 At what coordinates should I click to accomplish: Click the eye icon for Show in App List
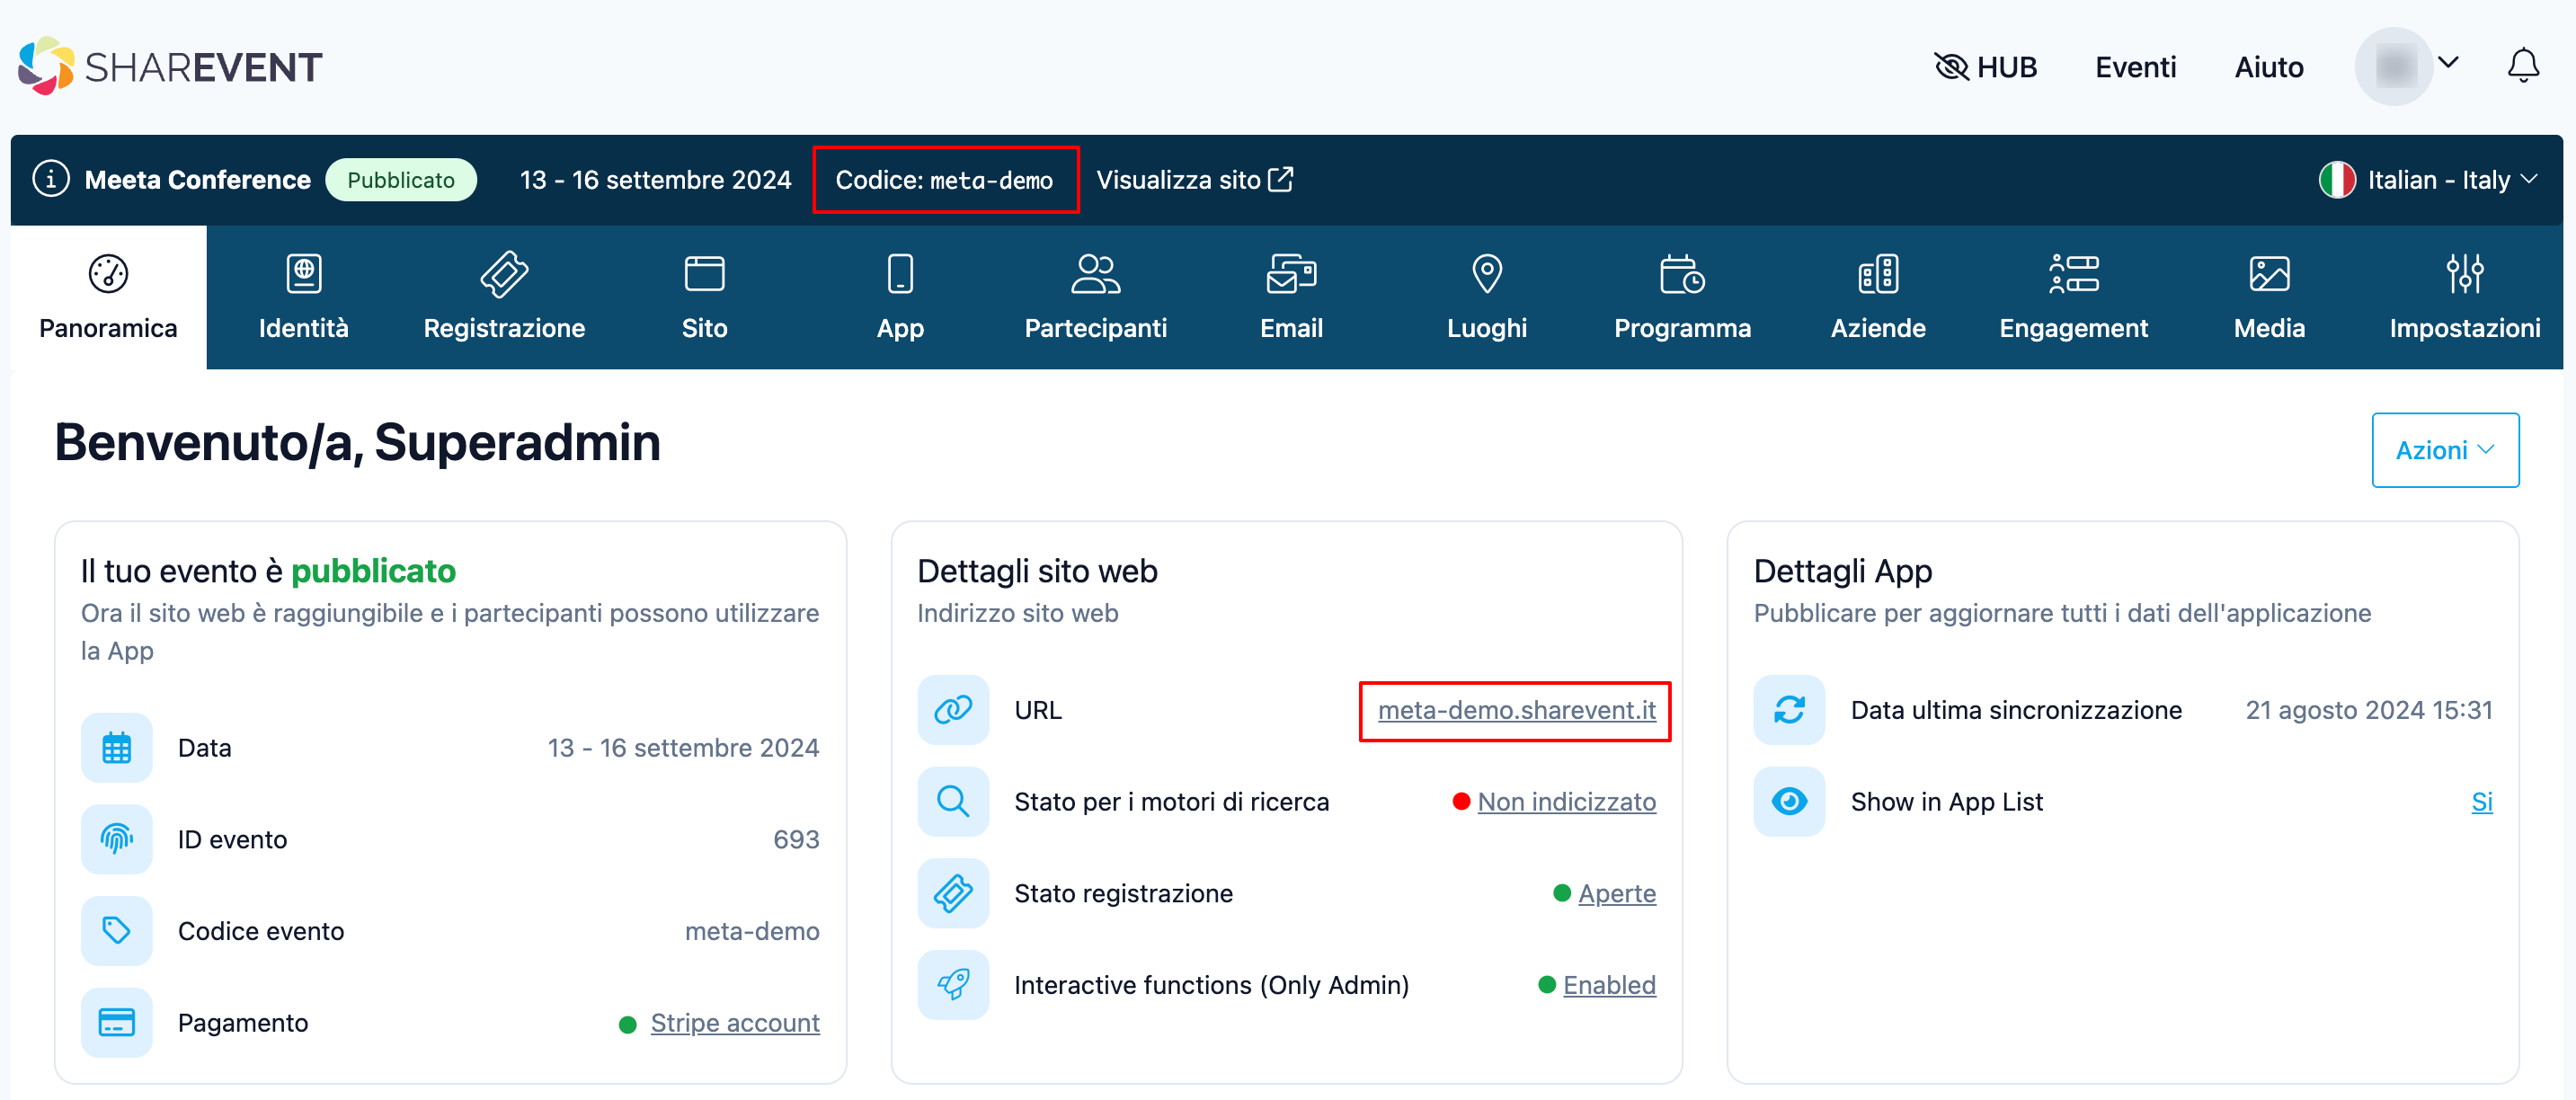pos(1789,801)
